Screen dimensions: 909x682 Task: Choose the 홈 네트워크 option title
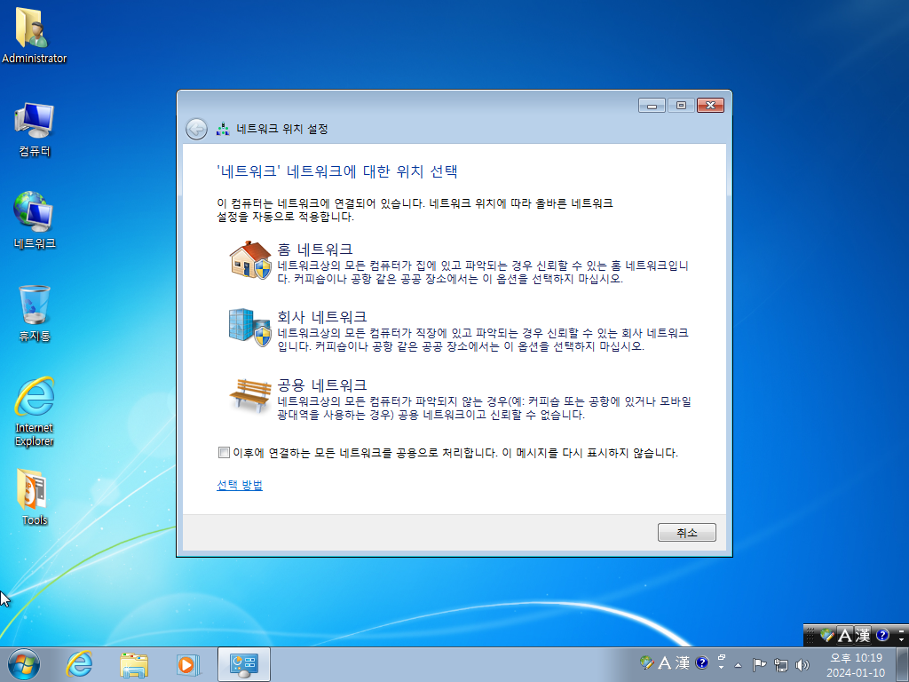click(x=315, y=250)
